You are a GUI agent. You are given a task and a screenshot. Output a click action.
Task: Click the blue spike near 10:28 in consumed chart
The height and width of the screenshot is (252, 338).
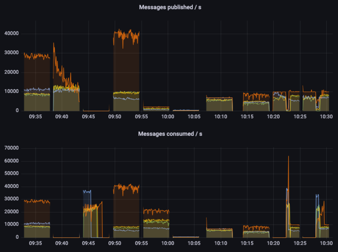point(317,195)
